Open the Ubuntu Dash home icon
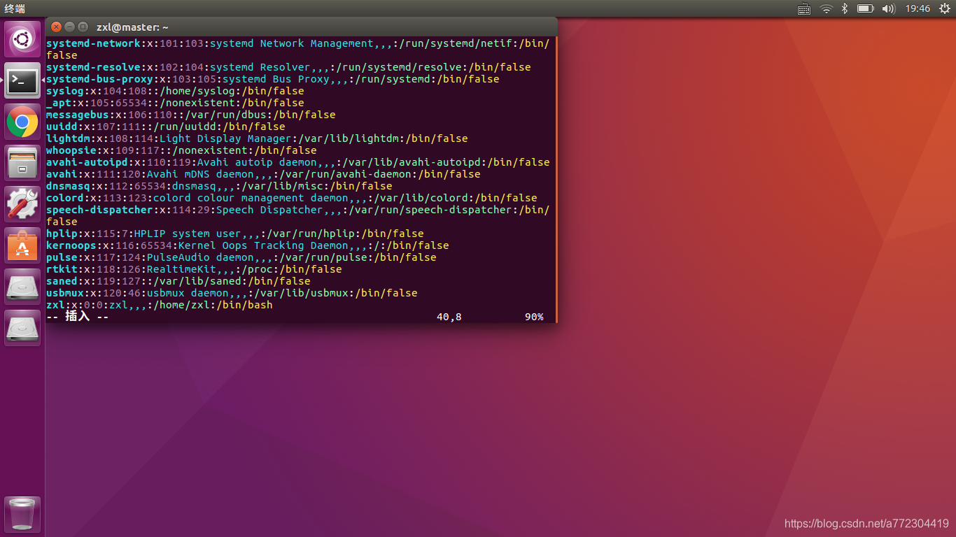 (x=22, y=38)
